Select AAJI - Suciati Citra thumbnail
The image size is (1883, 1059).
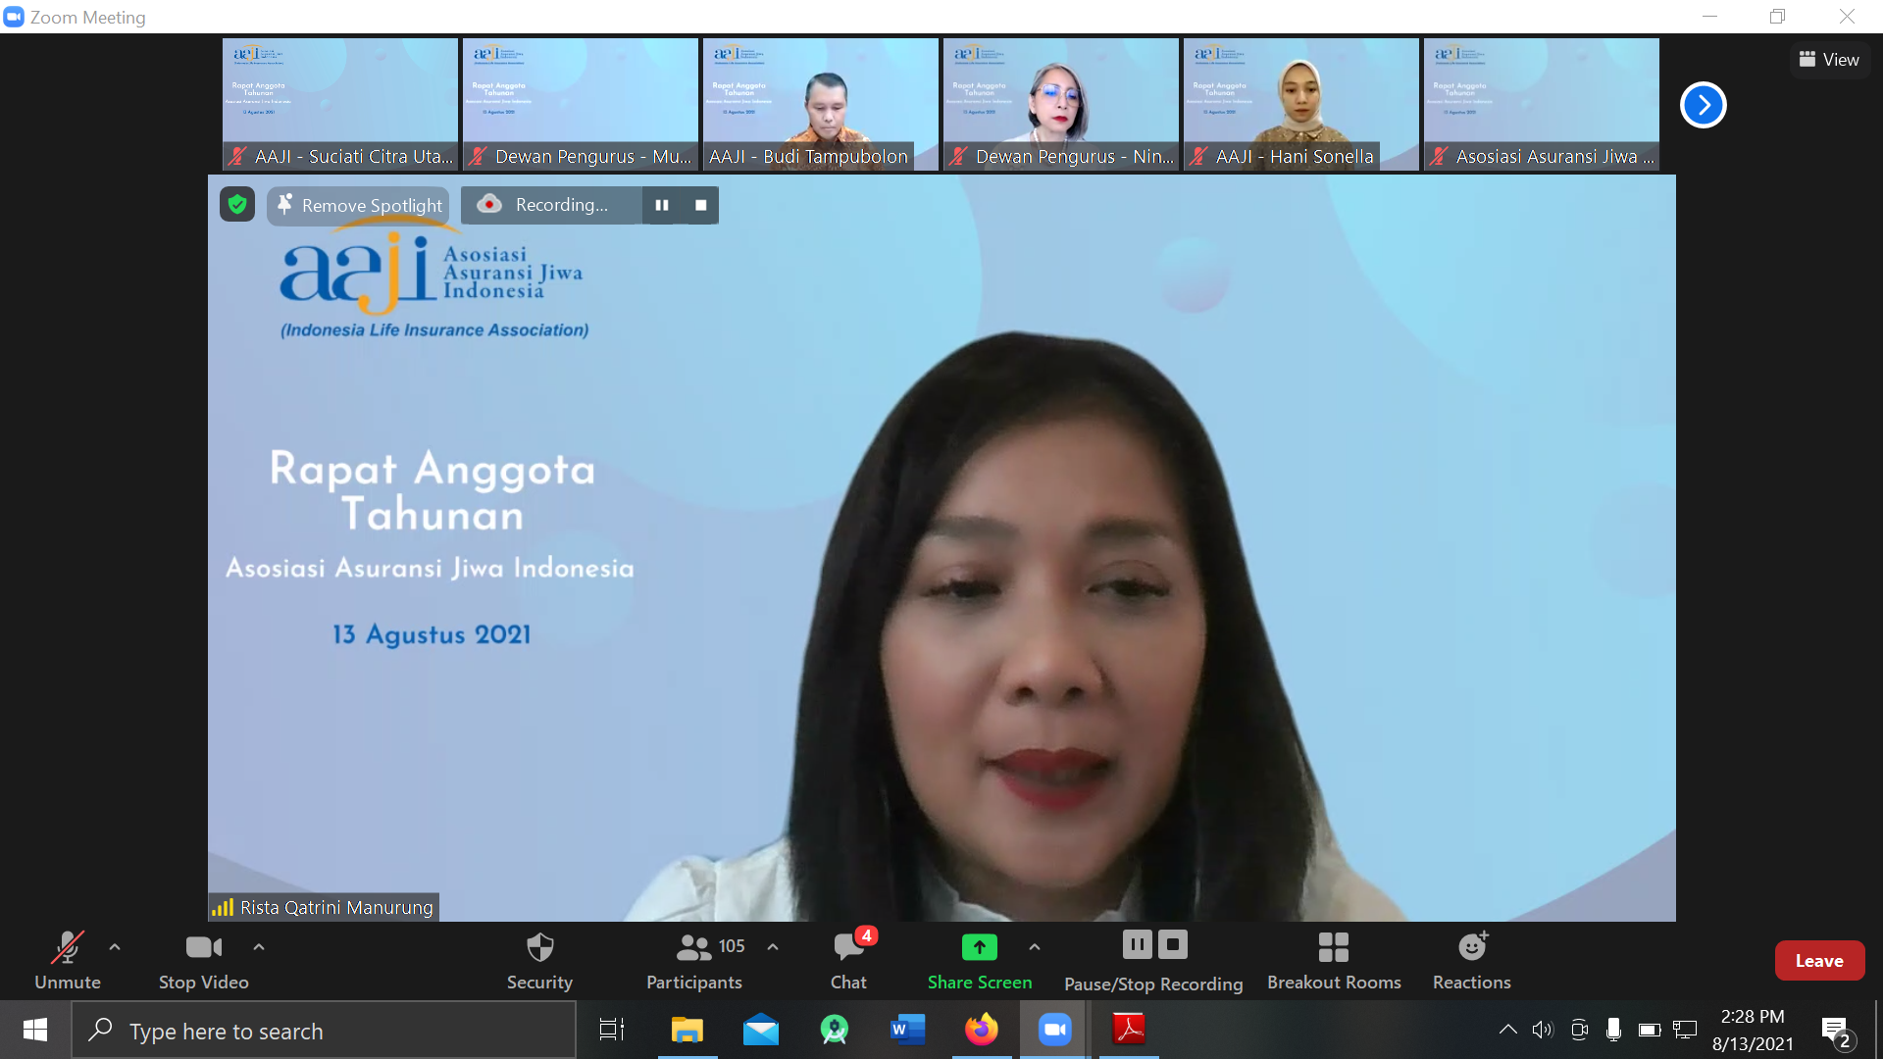(x=340, y=104)
